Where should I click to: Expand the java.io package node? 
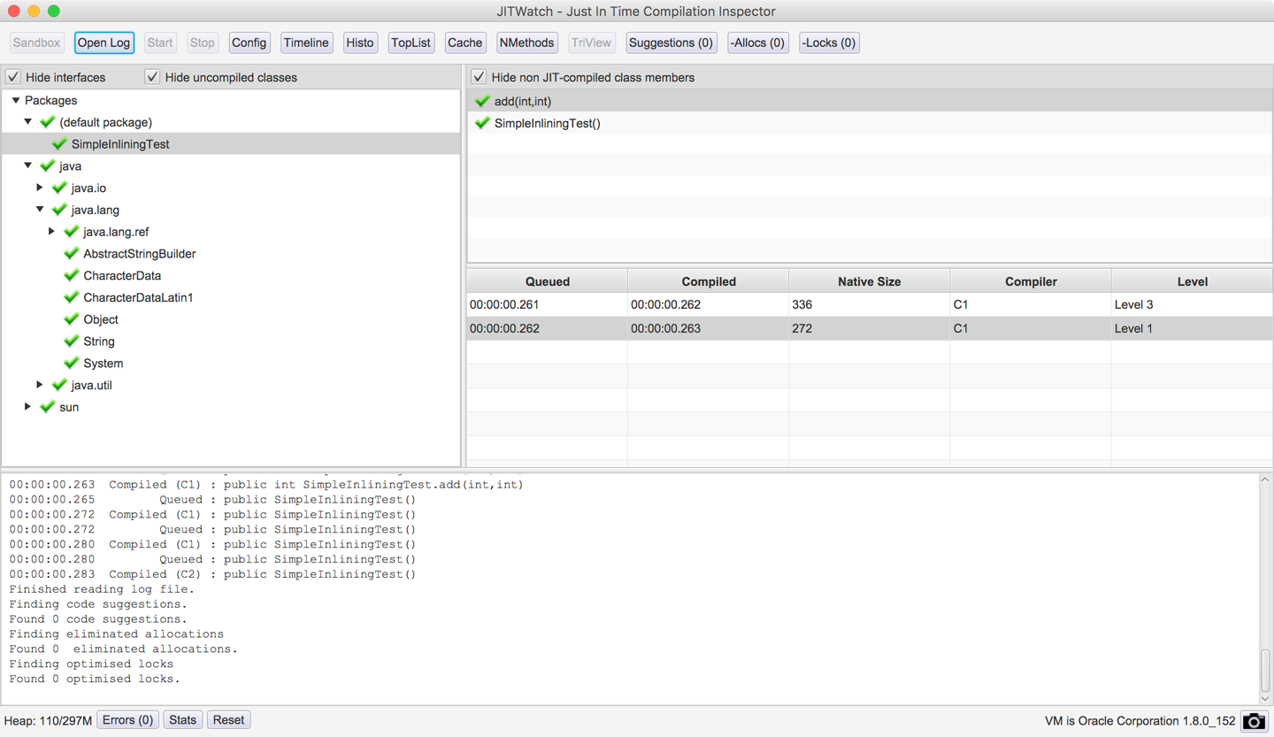(40, 188)
